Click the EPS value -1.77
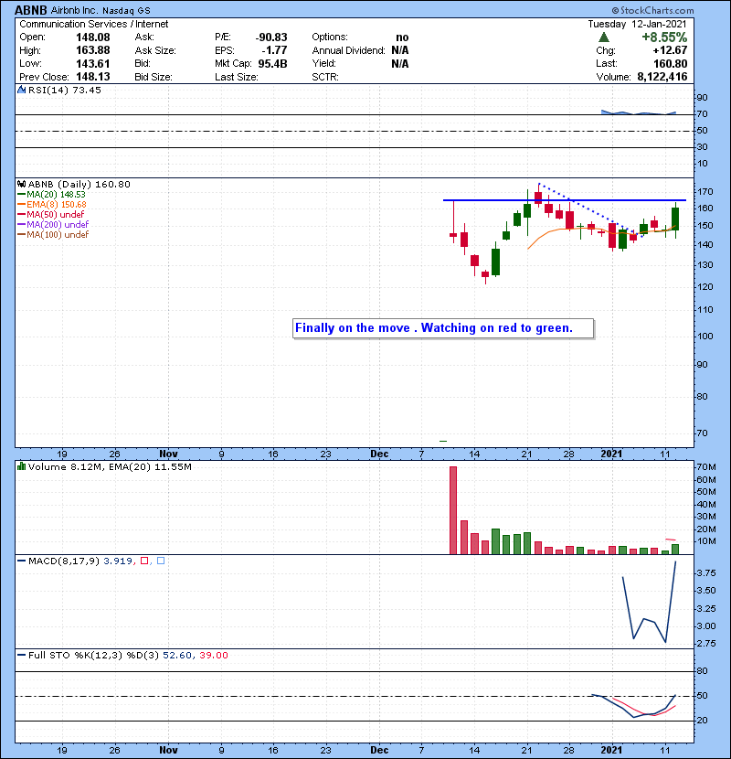 click(x=274, y=50)
